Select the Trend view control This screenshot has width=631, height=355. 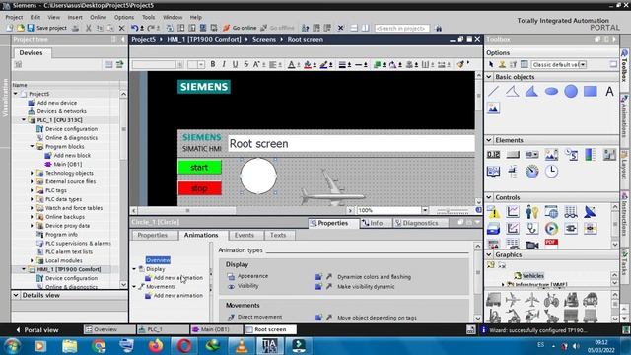pyautogui.click(x=513, y=212)
